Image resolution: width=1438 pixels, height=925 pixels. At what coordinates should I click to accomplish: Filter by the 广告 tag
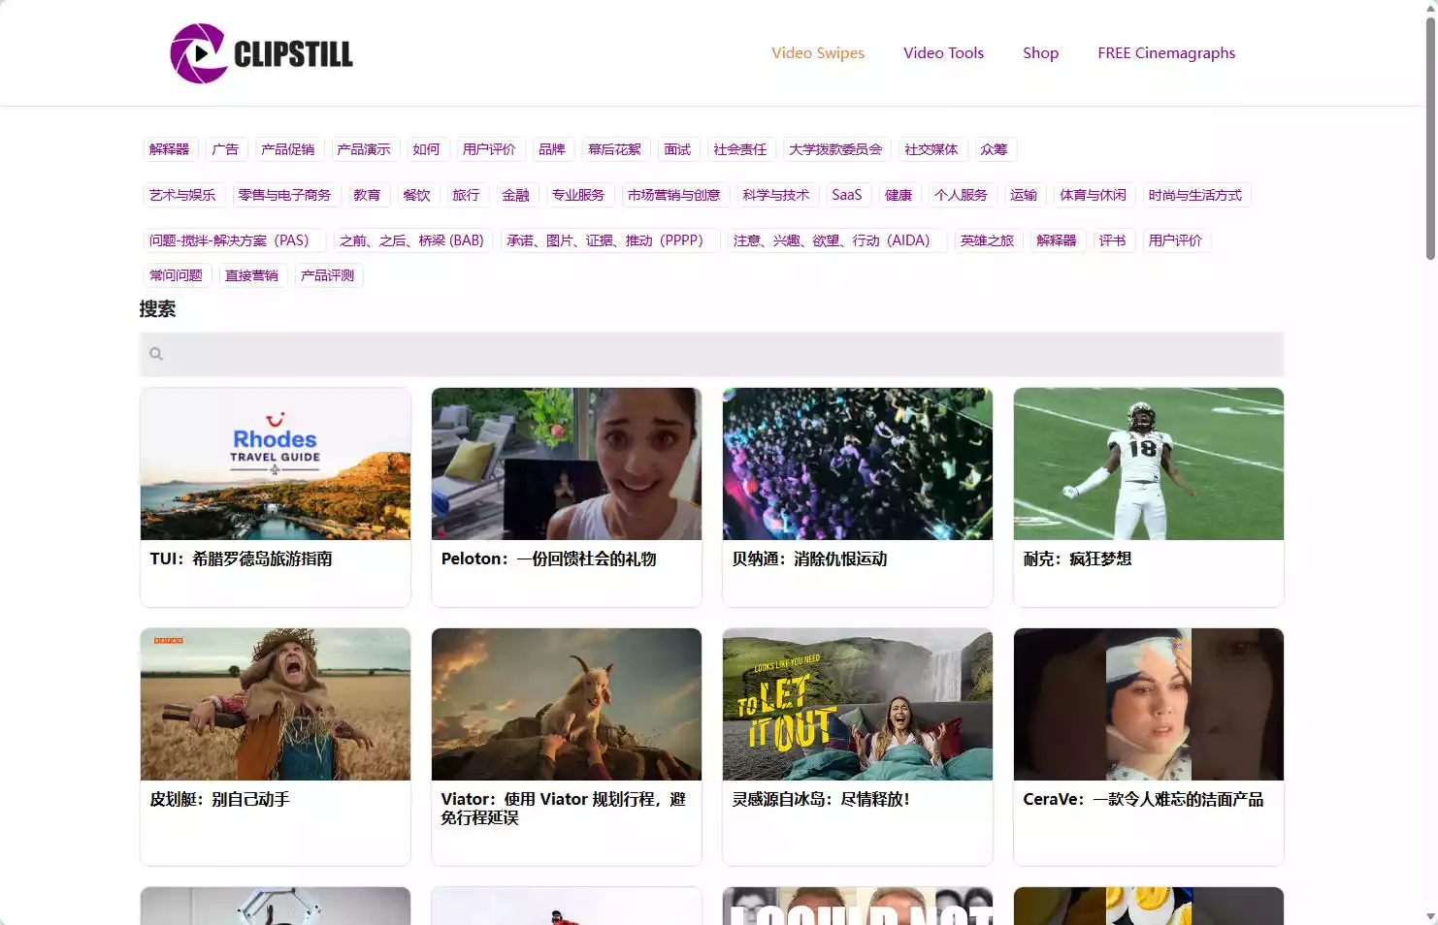click(225, 149)
